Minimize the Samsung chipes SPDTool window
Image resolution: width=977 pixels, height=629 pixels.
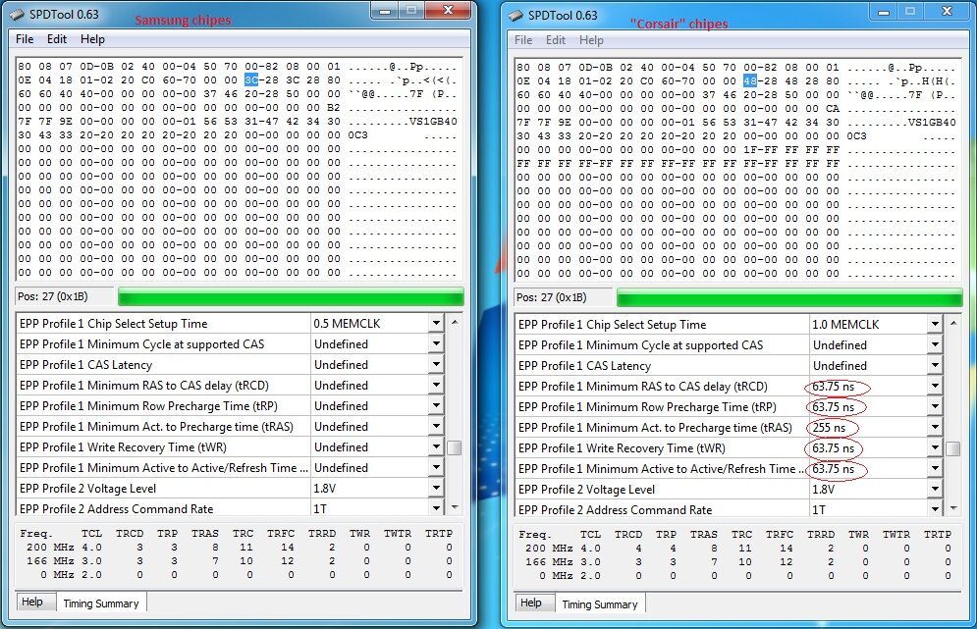click(x=385, y=10)
